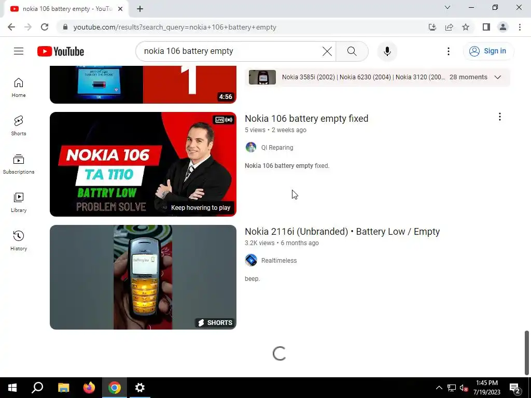This screenshot has width=531, height=398.
Task: Start voice search with microphone
Action: (x=387, y=51)
